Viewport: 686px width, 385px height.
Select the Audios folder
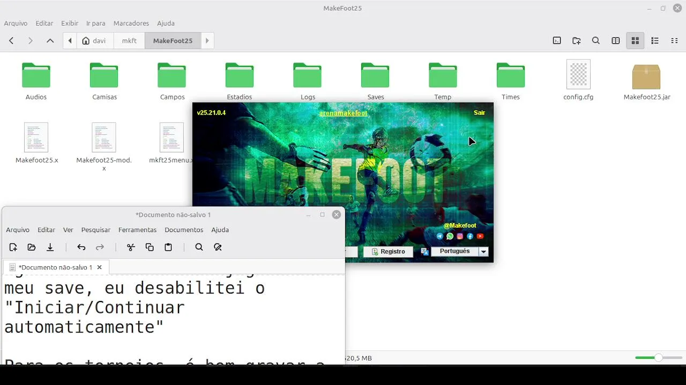(36, 81)
